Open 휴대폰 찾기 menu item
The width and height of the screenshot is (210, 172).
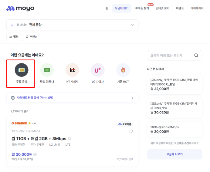coord(142,8)
